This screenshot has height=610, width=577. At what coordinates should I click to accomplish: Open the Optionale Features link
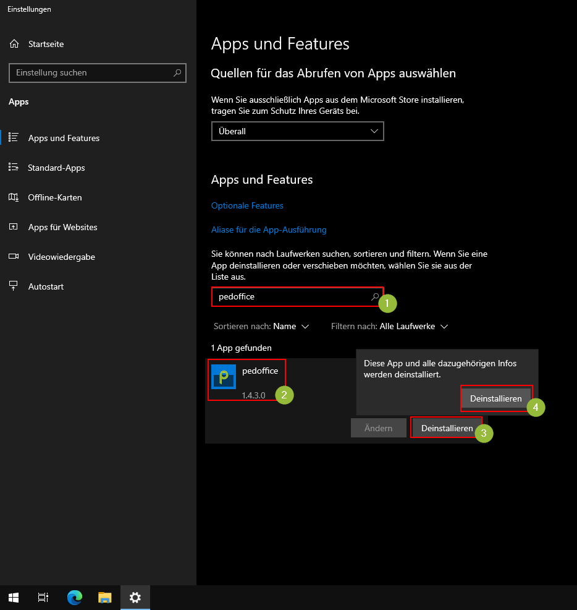tap(247, 205)
